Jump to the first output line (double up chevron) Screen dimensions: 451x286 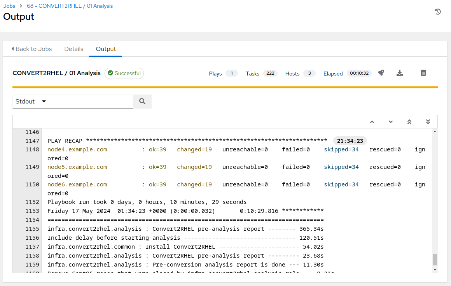409,122
